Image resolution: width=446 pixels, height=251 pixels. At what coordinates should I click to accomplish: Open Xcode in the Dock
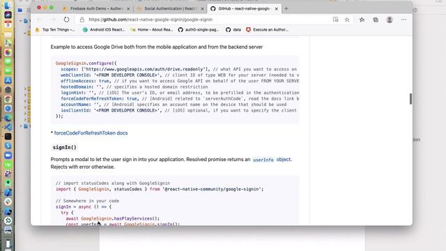(x=8, y=193)
